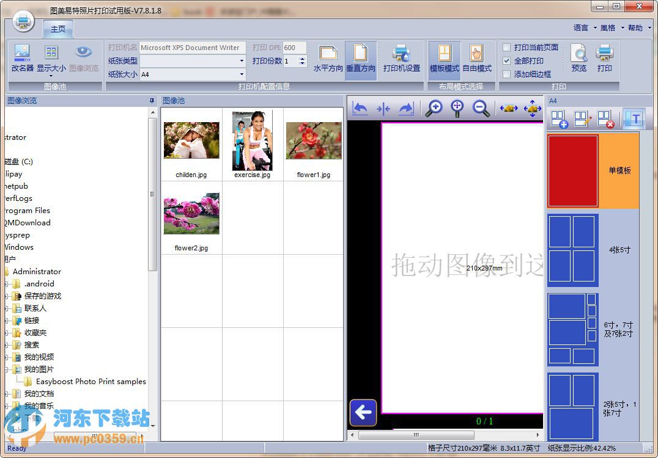Choose the 4张5寸 template layout
The width and height of the screenshot is (658, 458).
[573, 250]
